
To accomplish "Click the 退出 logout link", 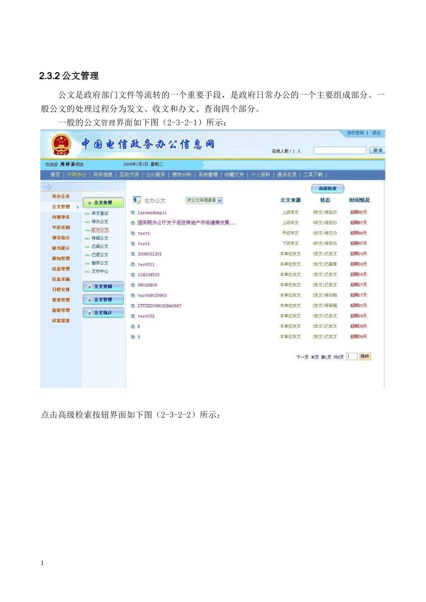I will 376,133.
